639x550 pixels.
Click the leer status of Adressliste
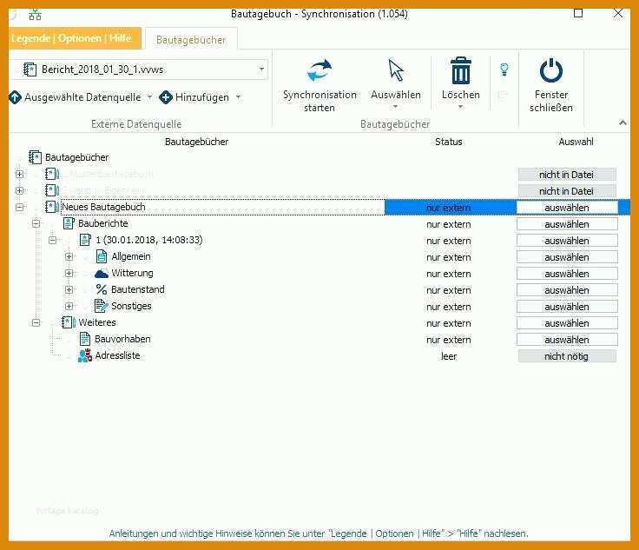tap(448, 356)
